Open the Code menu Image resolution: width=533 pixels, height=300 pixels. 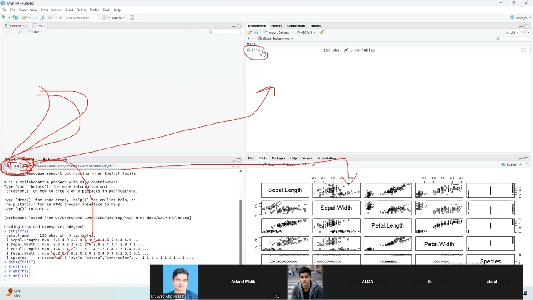(x=23, y=10)
